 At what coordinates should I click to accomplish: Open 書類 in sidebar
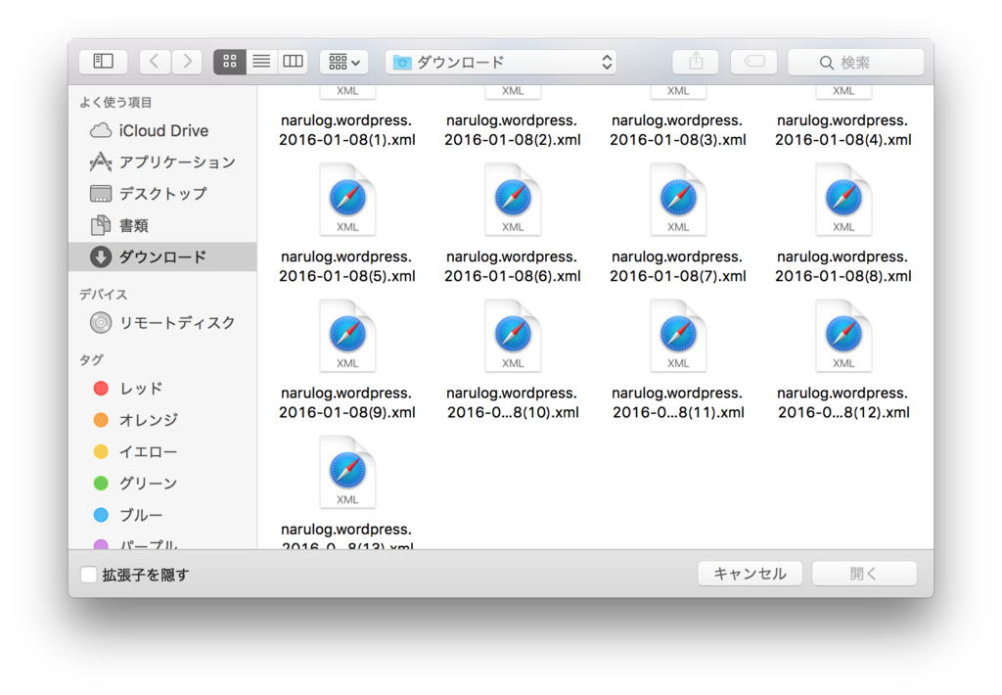162,225
